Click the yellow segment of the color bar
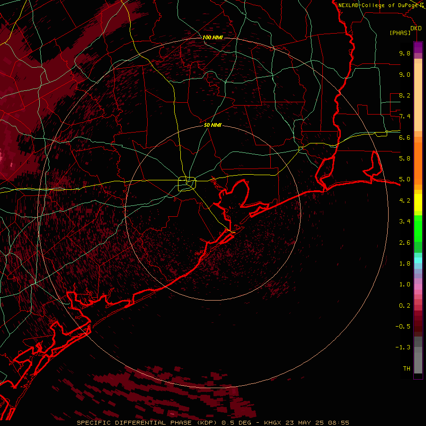 click(418, 203)
